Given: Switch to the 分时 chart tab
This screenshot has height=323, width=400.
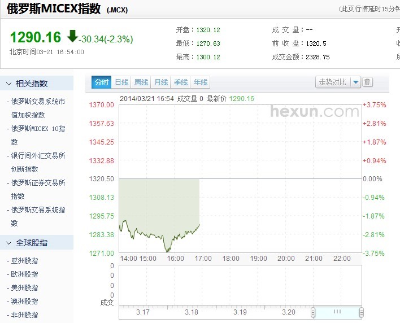Looking at the screenshot, I should [x=102, y=82].
